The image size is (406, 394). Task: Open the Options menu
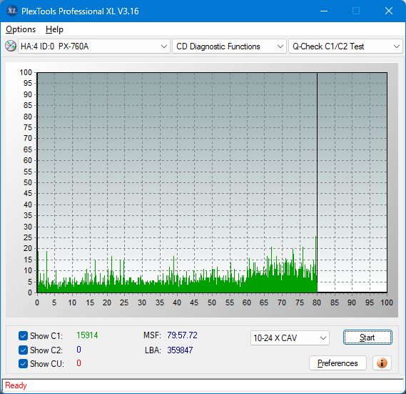(21, 29)
